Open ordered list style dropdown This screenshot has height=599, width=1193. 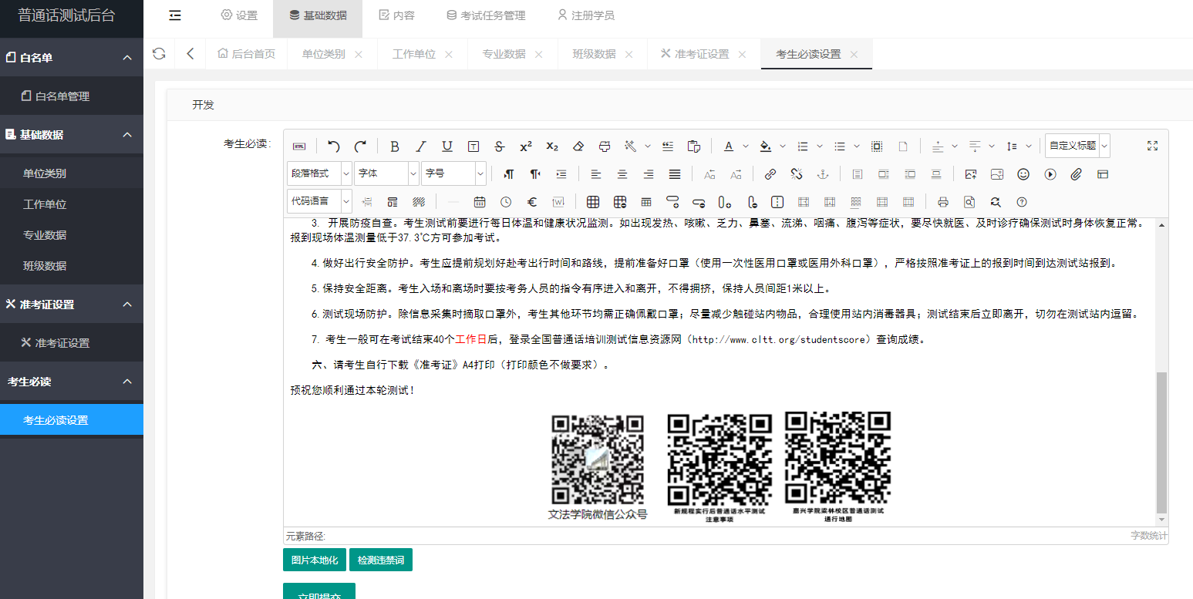[x=820, y=146]
